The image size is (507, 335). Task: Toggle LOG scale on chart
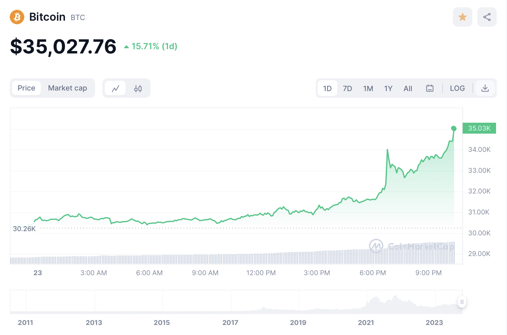pyautogui.click(x=457, y=88)
